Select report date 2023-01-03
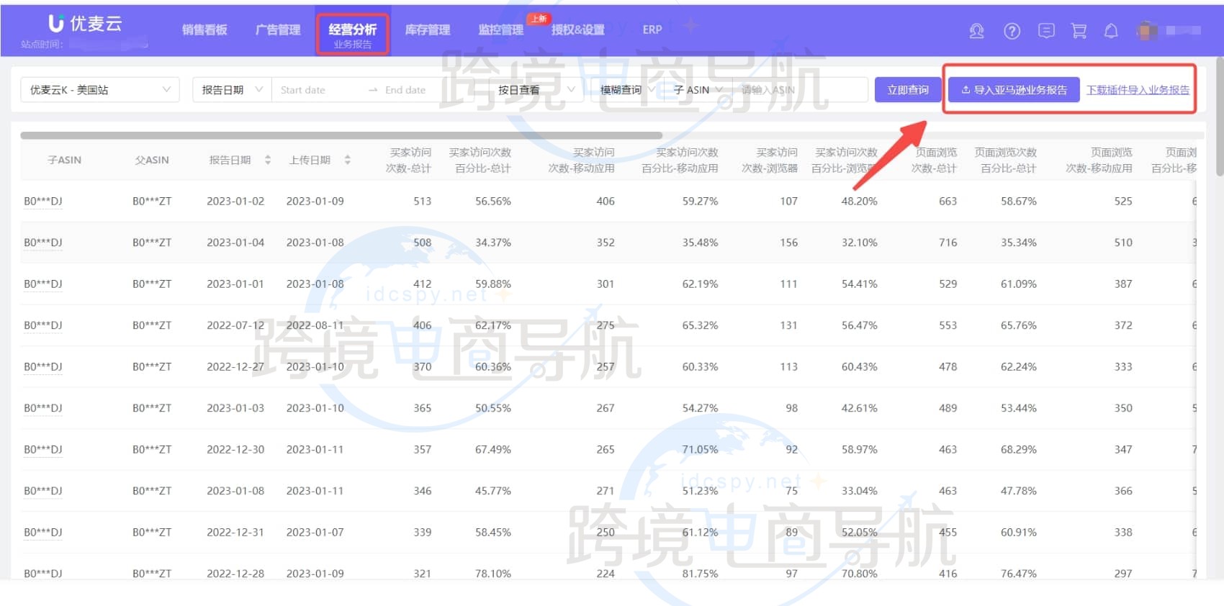 pyautogui.click(x=235, y=408)
